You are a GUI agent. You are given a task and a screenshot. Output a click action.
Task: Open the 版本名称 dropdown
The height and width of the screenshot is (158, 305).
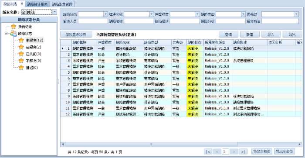(54, 12)
